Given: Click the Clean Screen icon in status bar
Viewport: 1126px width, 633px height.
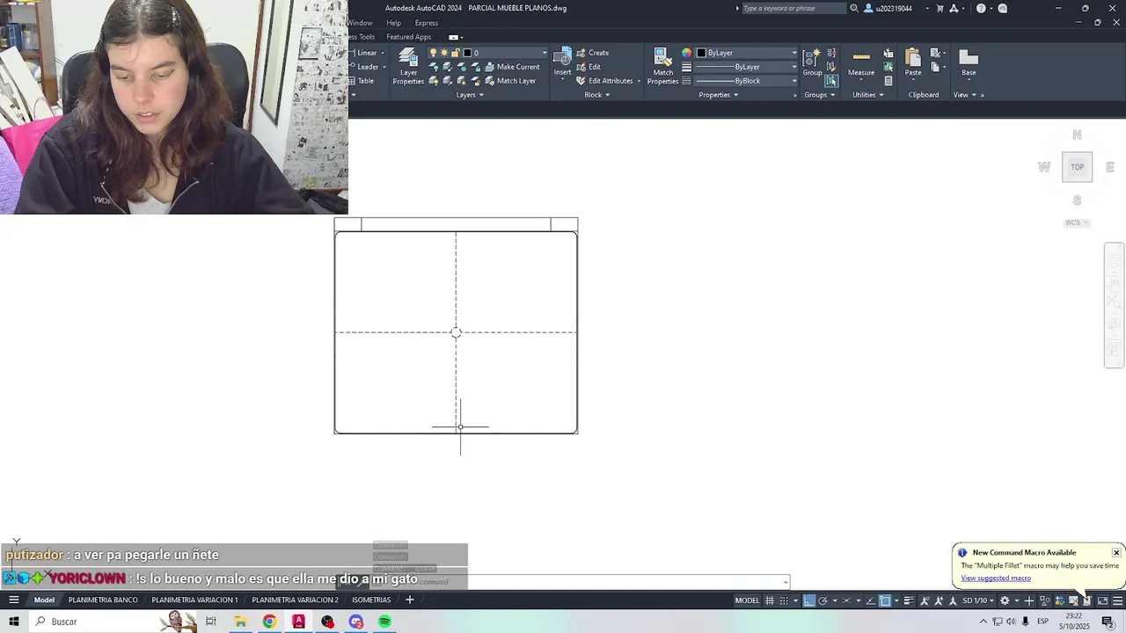Looking at the screenshot, I should (x=1102, y=600).
